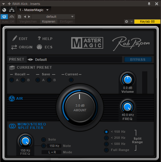Click the EDIT label
The height and width of the screenshot is (162, 161).
click(x=23, y=39)
